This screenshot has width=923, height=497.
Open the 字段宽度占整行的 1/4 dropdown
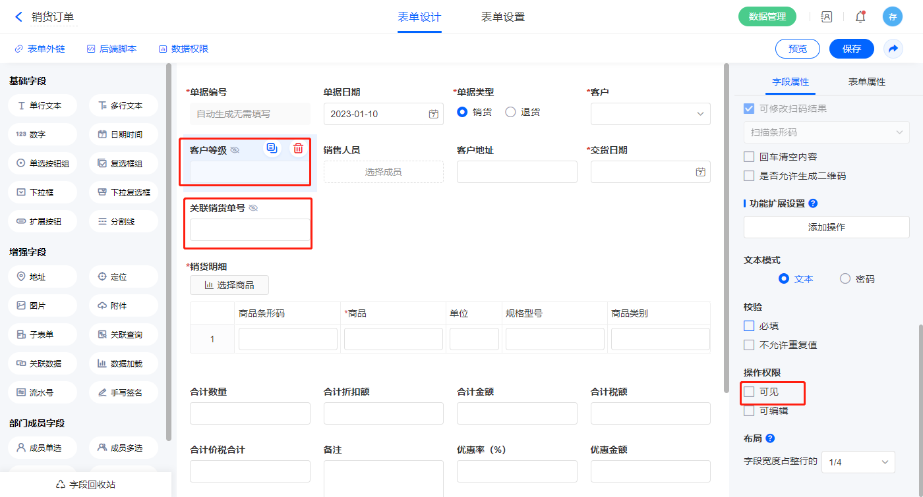pyautogui.click(x=858, y=462)
